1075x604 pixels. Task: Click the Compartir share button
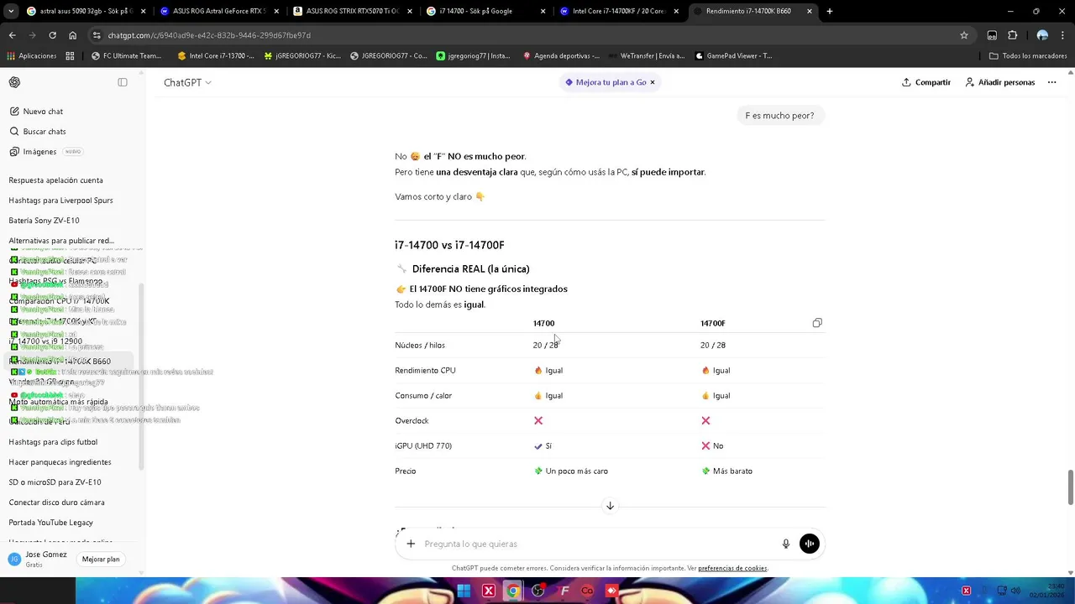926,82
